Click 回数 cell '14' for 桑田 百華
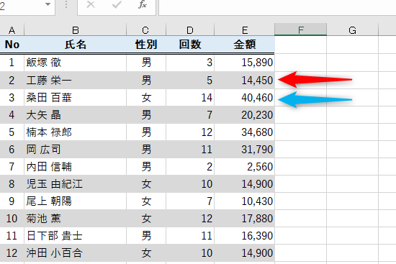Image resolution: width=396 pixels, height=264 pixels. [x=190, y=97]
